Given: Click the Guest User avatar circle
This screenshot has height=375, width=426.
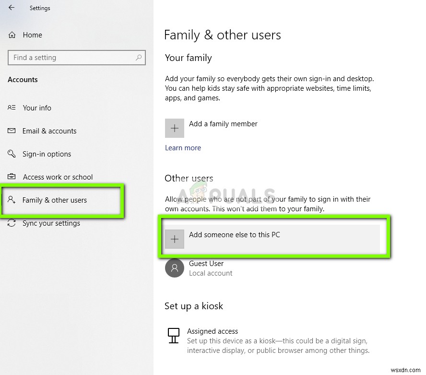Looking at the screenshot, I should pos(174,268).
